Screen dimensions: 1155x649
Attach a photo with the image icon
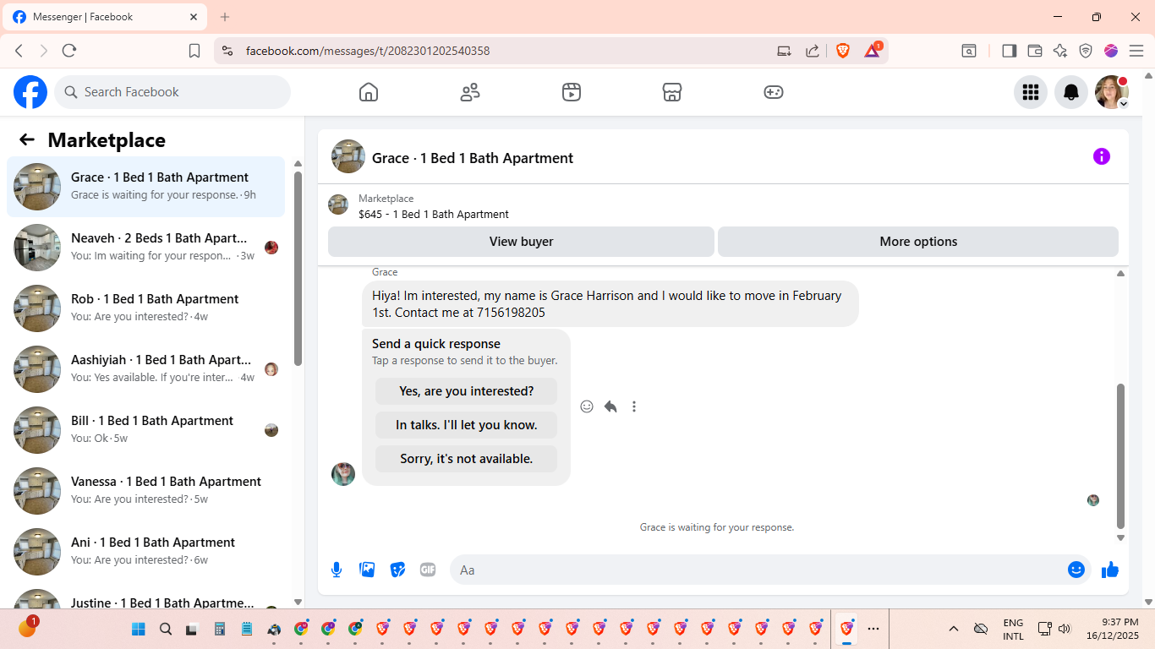367,570
